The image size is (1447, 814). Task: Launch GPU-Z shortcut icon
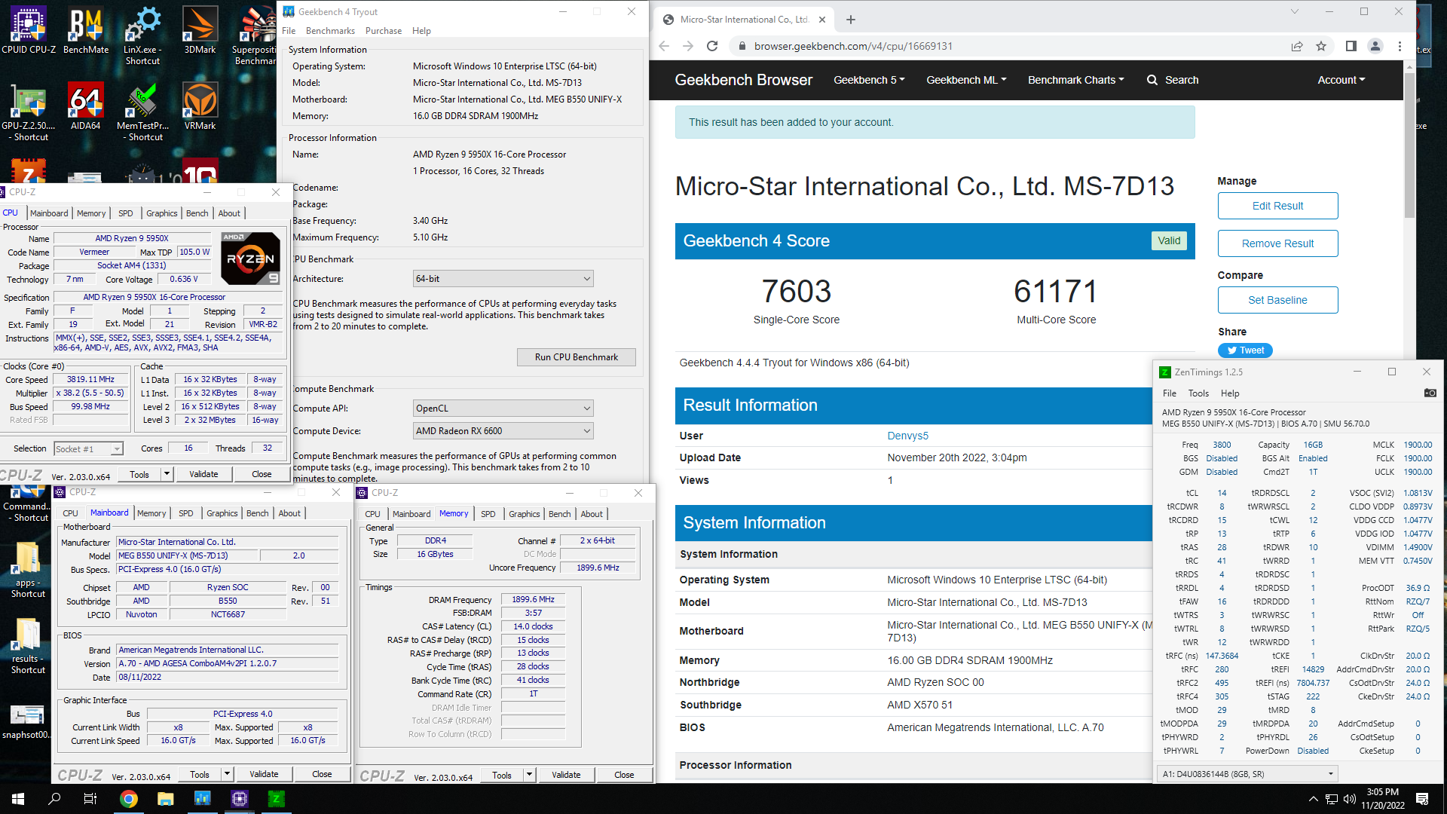(29, 112)
